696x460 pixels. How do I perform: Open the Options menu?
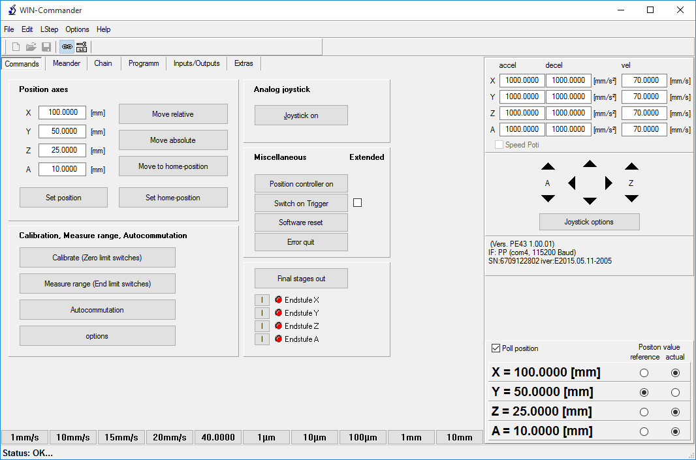pyautogui.click(x=77, y=29)
